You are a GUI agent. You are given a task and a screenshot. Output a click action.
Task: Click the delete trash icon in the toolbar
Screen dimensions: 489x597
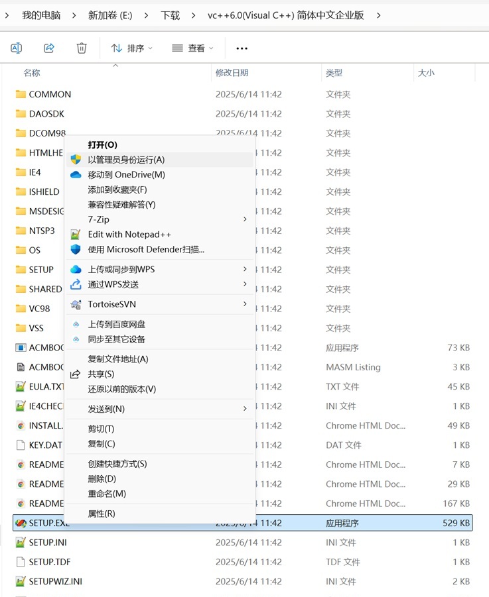click(x=82, y=48)
